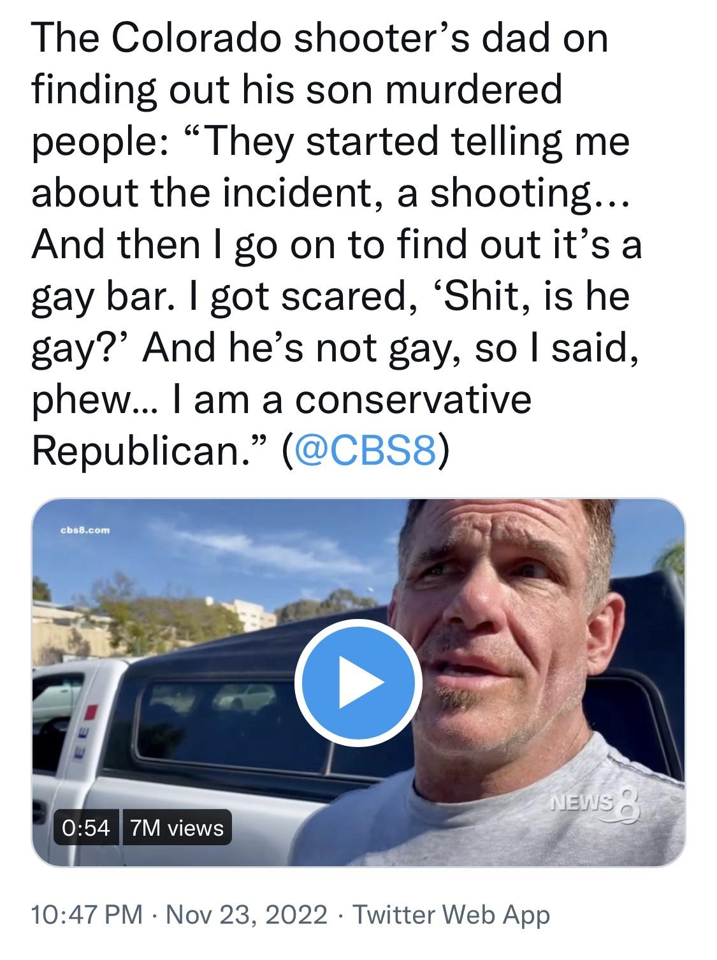Click the first line 'The Colorado shooter's dad on'

(x=319, y=40)
